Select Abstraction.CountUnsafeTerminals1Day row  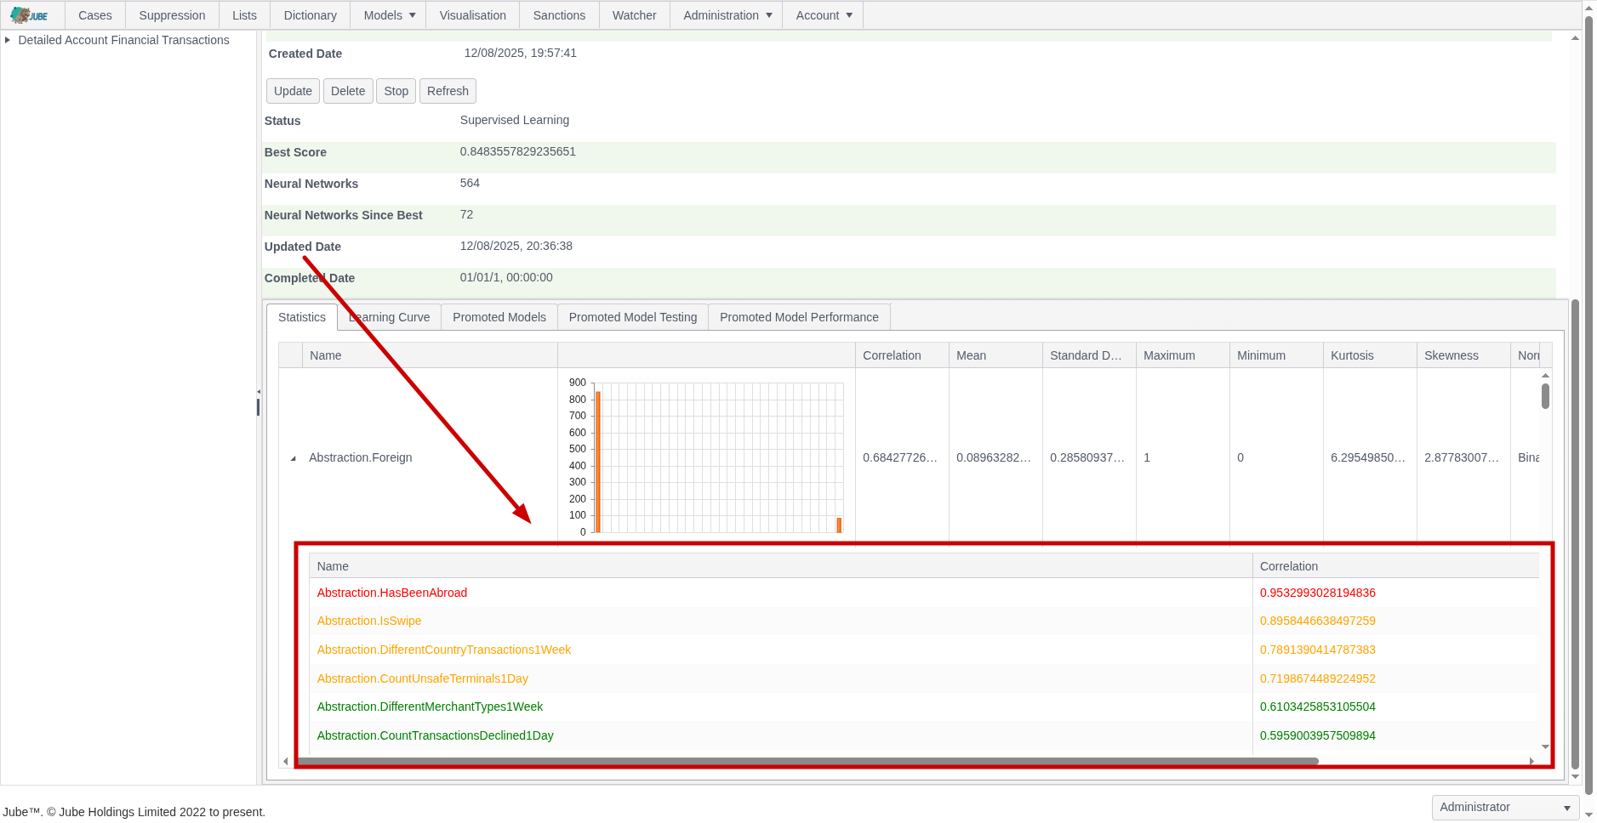[x=924, y=678]
